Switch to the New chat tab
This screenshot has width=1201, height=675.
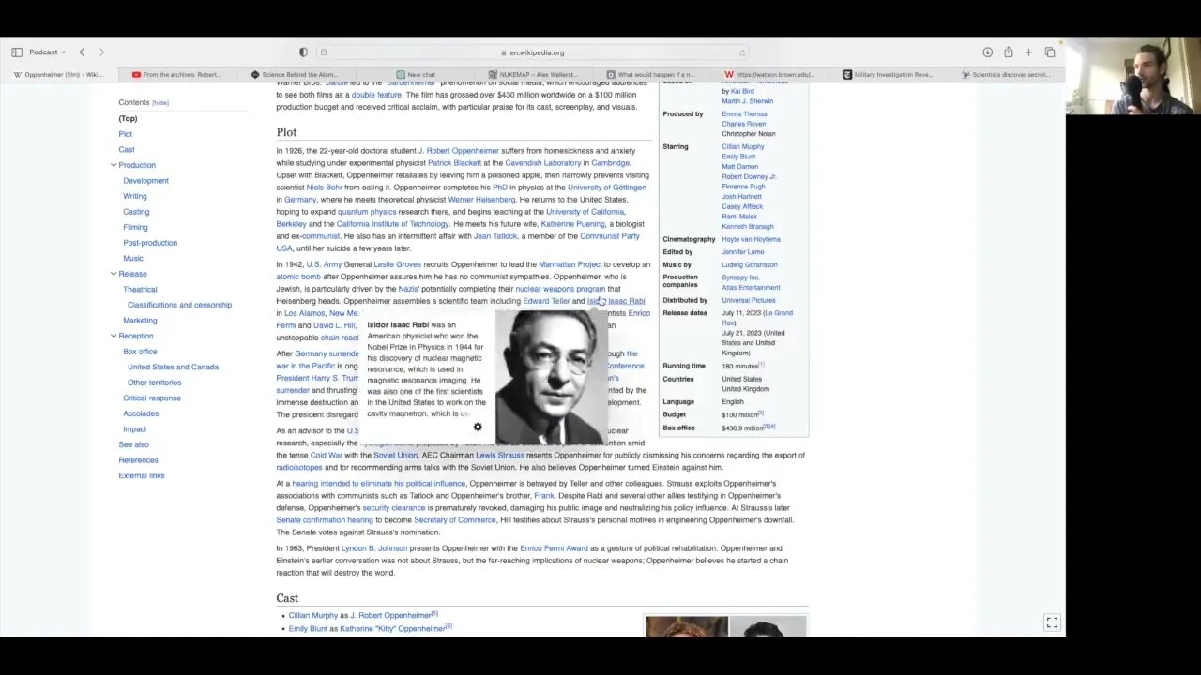click(416, 75)
